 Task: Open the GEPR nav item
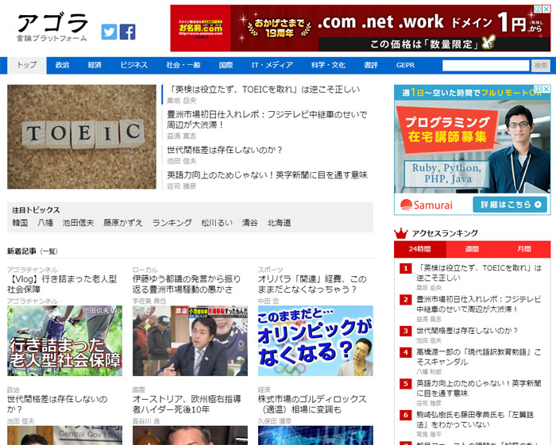point(405,65)
